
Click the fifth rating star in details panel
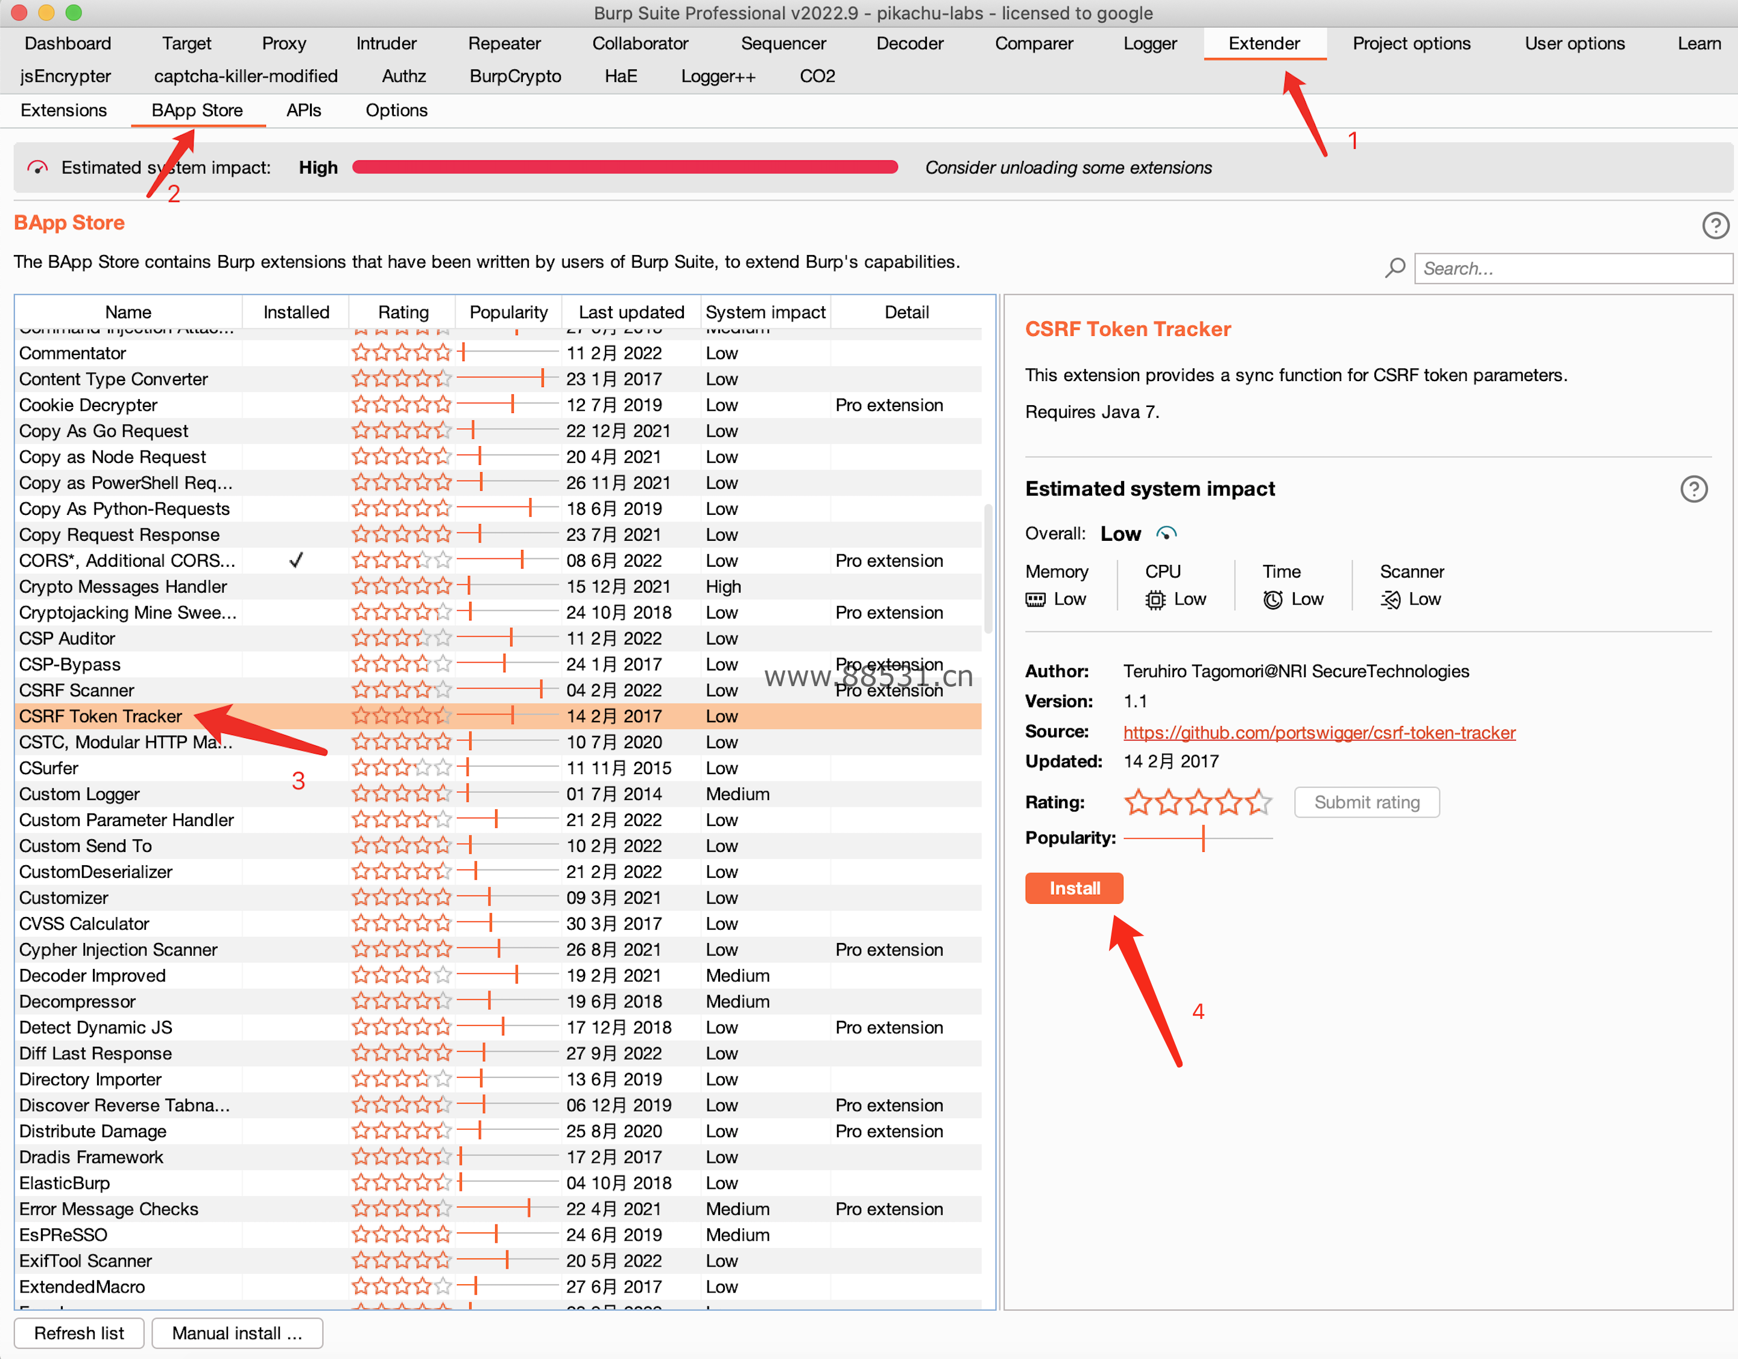tap(1258, 802)
